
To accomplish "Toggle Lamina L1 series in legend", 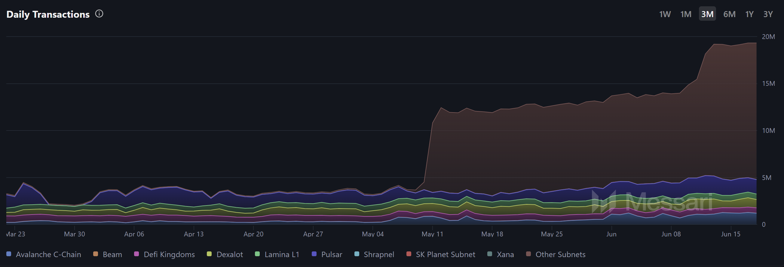I will click(x=277, y=254).
